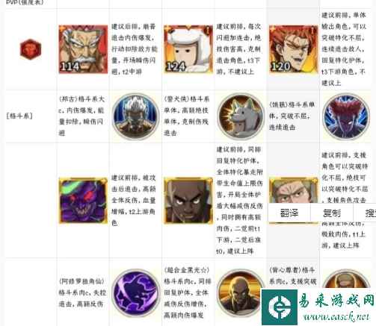Click the partially hidden circular orange icon

click(346, 278)
